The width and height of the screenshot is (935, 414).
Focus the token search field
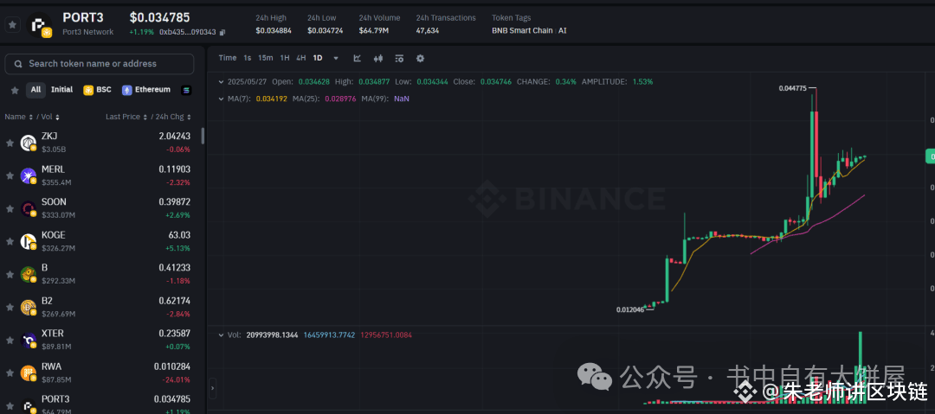click(x=99, y=64)
